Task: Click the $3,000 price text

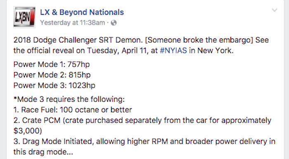Action: (x=28, y=131)
